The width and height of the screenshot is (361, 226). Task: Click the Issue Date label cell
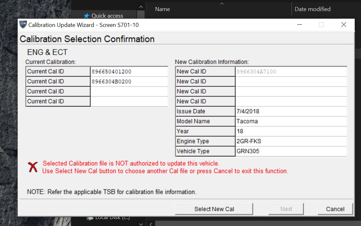click(205, 111)
